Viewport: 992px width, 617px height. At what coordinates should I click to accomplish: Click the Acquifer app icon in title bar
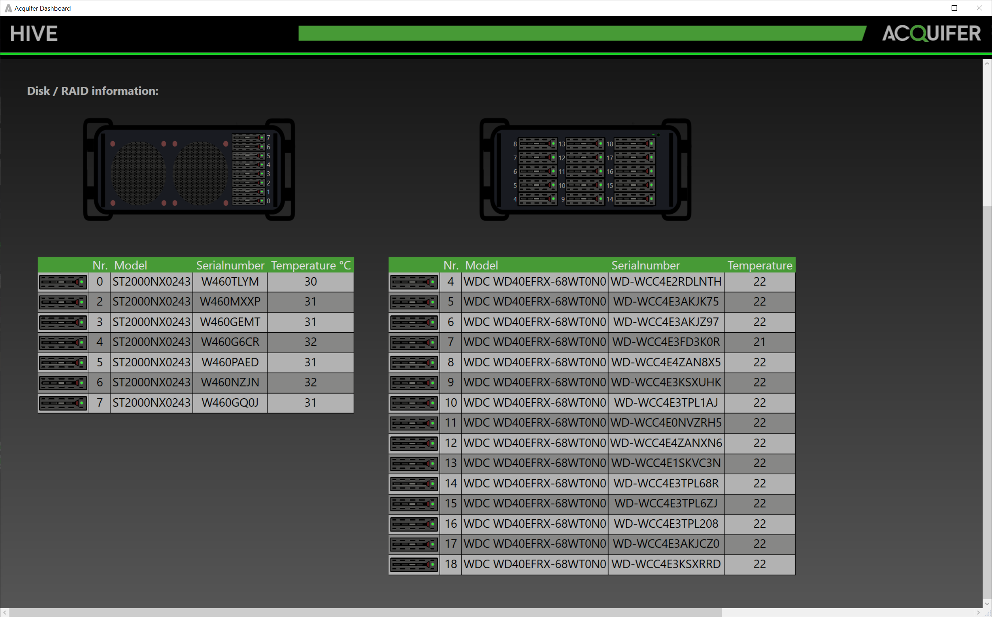8,8
